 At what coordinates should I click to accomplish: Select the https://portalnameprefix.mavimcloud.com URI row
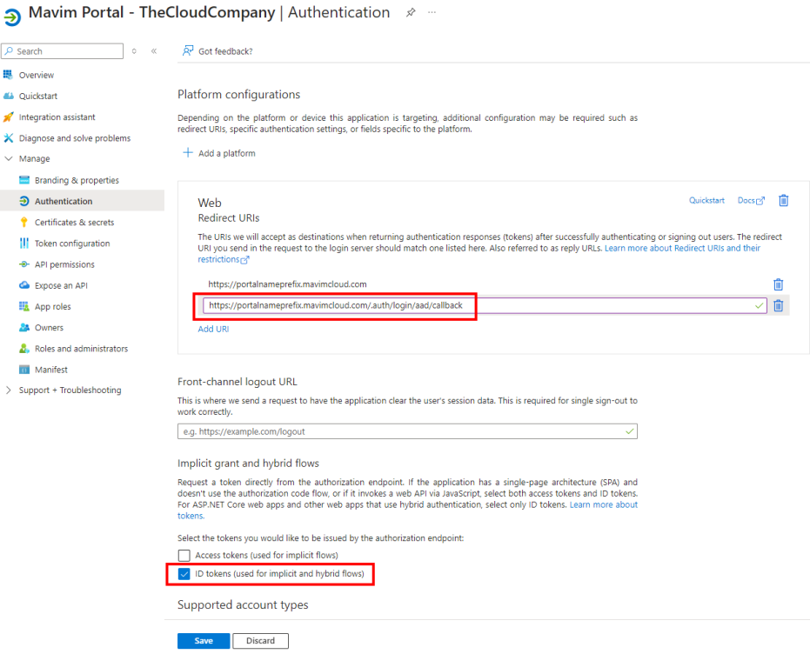click(x=287, y=284)
